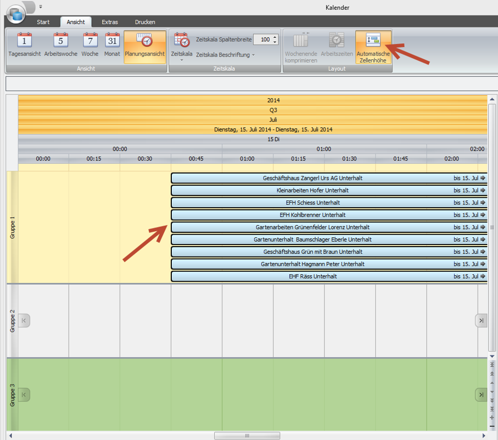Select appointment Geschäftshaus Zangerl Urs AG Unterhalt
498x440 pixels.
click(x=329, y=178)
